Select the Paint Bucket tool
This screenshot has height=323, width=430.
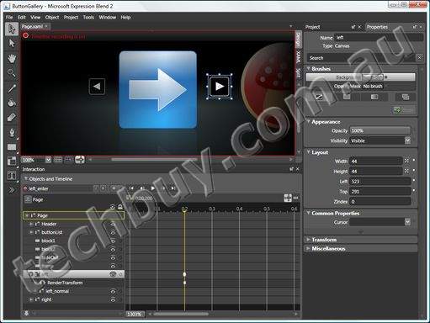coord(12,103)
